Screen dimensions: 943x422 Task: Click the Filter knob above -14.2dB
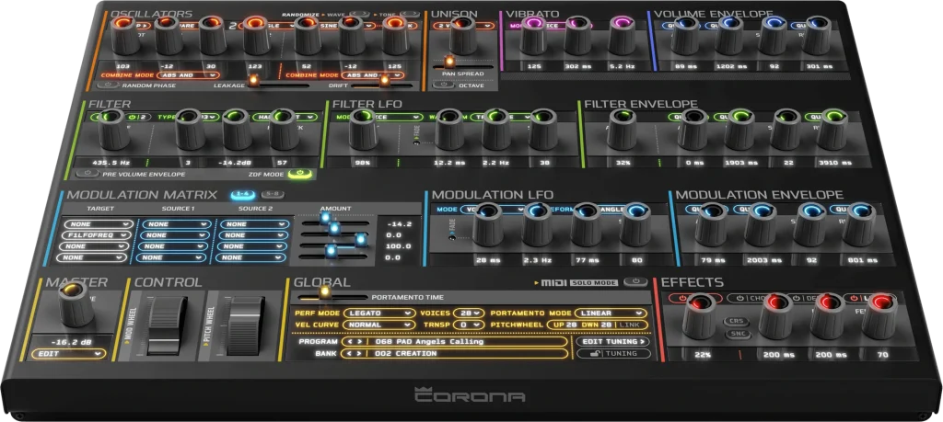coord(238,129)
